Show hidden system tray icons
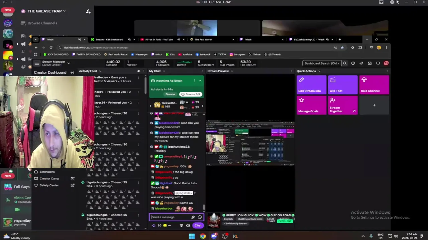This screenshot has height=240, width=428. coord(363,236)
